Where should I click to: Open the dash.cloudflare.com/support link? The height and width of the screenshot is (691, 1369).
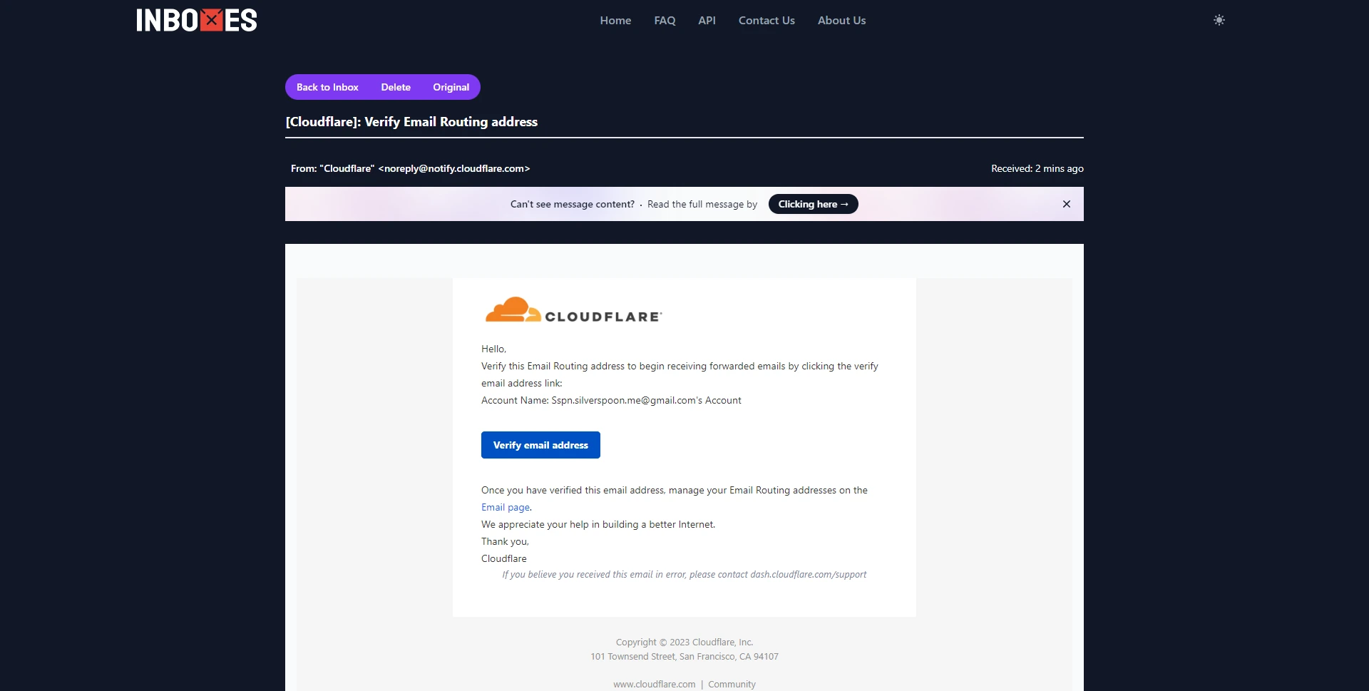[808, 575]
